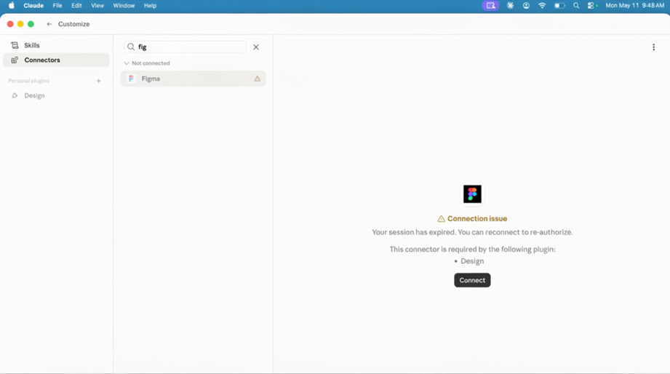Open the three-dot options menu
Viewport: 670px width, 374px height.
click(x=653, y=47)
